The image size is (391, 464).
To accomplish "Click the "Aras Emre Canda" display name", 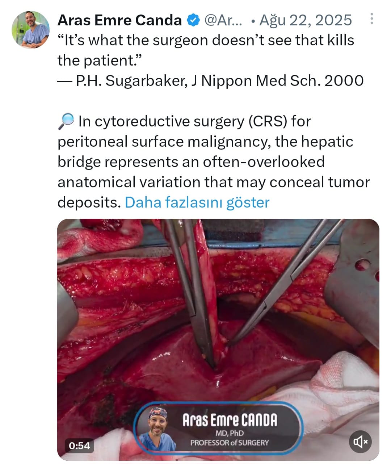I will coord(119,20).
